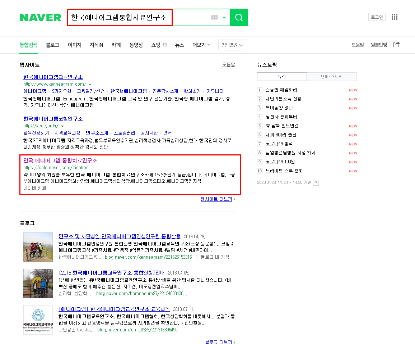
Task: Open the 자격교육과정 sublink
Action: click(67, 133)
